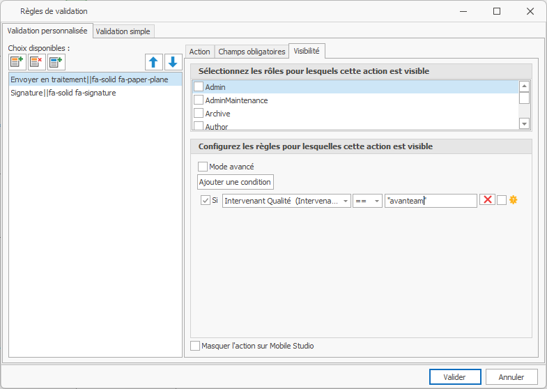This screenshot has width=547, height=389.
Task: Click the first add choice icon with orange list
Action: [17, 62]
